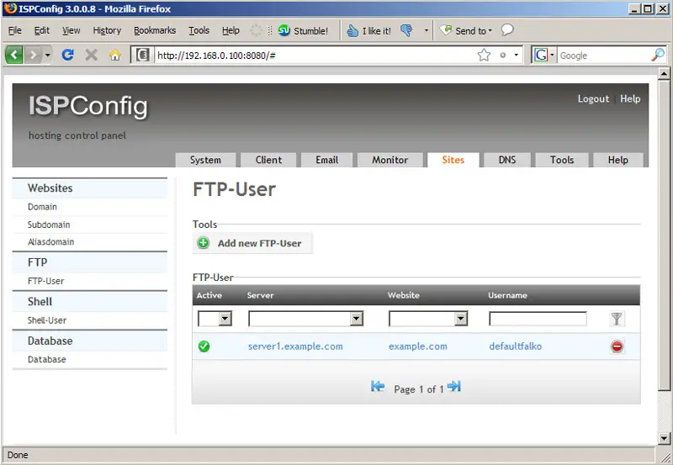The image size is (673, 465).
Task: Click the Stop loading X icon
Action: click(x=91, y=55)
